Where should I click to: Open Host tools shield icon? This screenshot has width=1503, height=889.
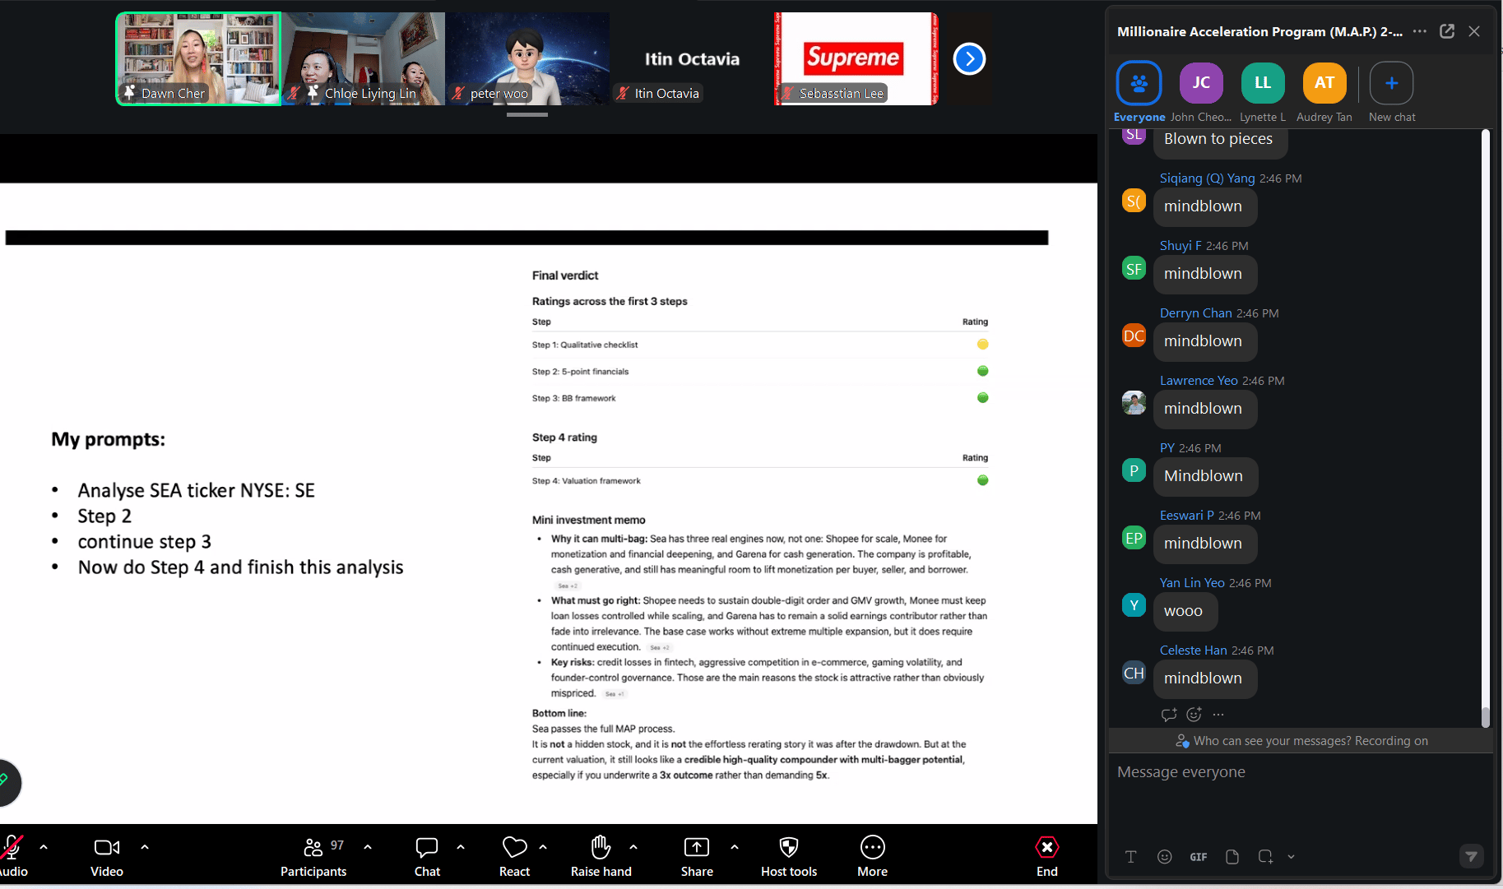pos(789,847)
